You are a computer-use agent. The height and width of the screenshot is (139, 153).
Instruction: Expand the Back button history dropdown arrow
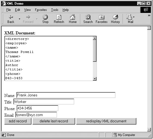click(19, 19)
